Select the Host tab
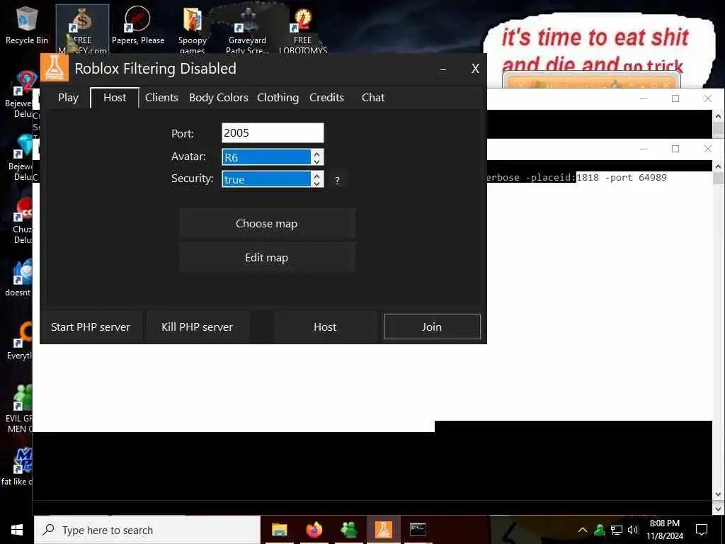The height and width of the screenshot is (544, 725). [115, 98]
